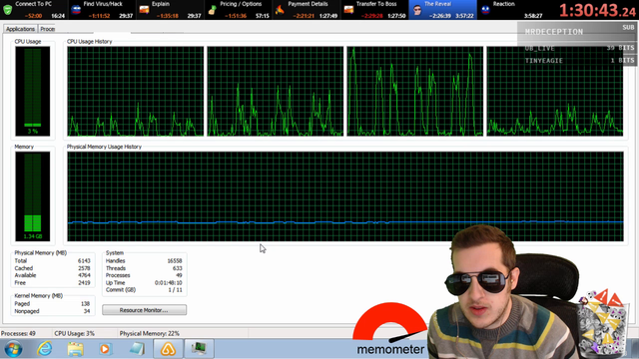Click The Reveal sunglasses face icon
This screenshot has height=359, width=639.
[417, 10]
